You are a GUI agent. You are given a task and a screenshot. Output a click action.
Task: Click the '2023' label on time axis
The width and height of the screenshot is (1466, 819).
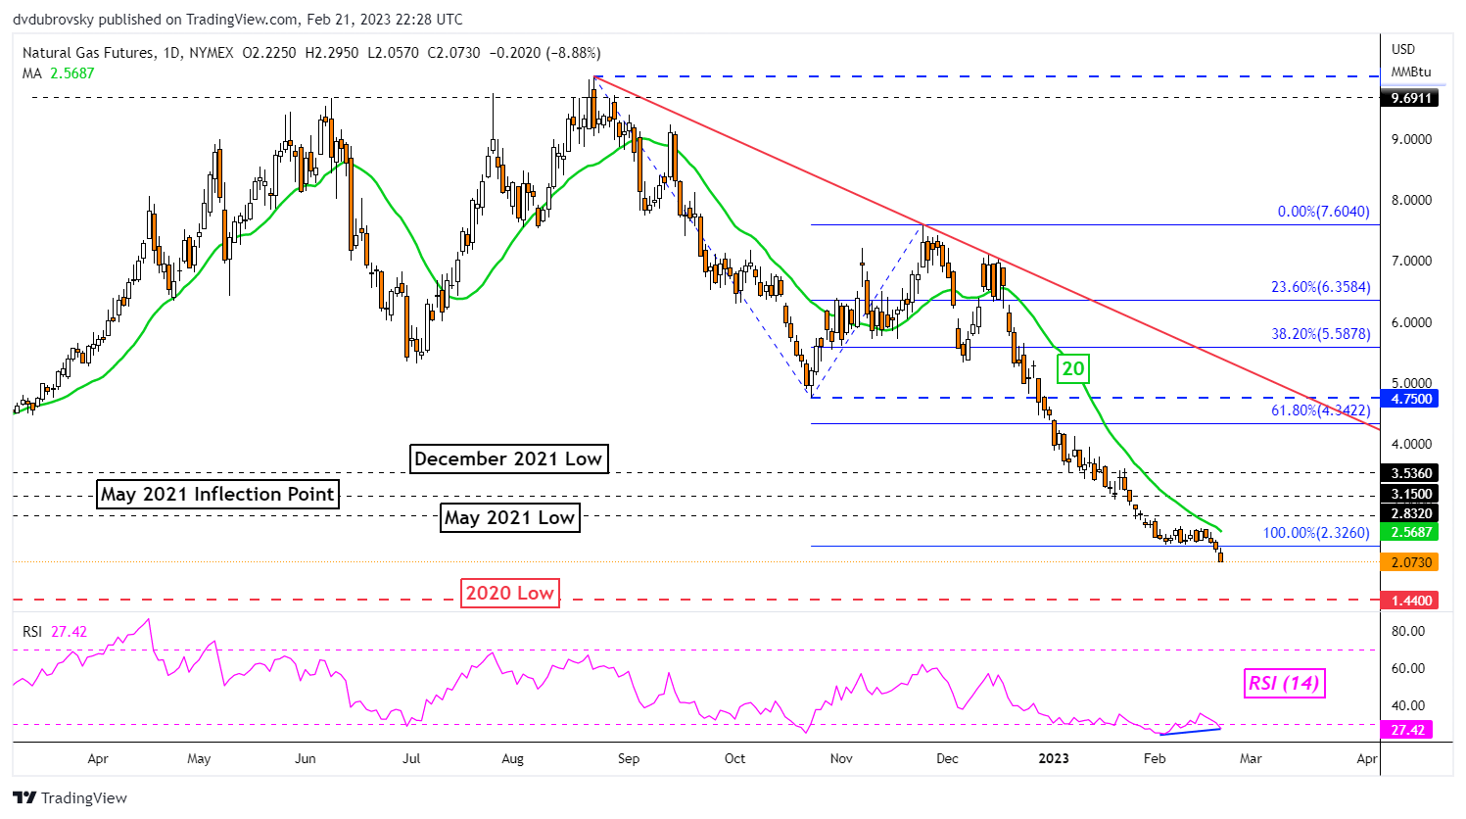(x=1054, y=758)
